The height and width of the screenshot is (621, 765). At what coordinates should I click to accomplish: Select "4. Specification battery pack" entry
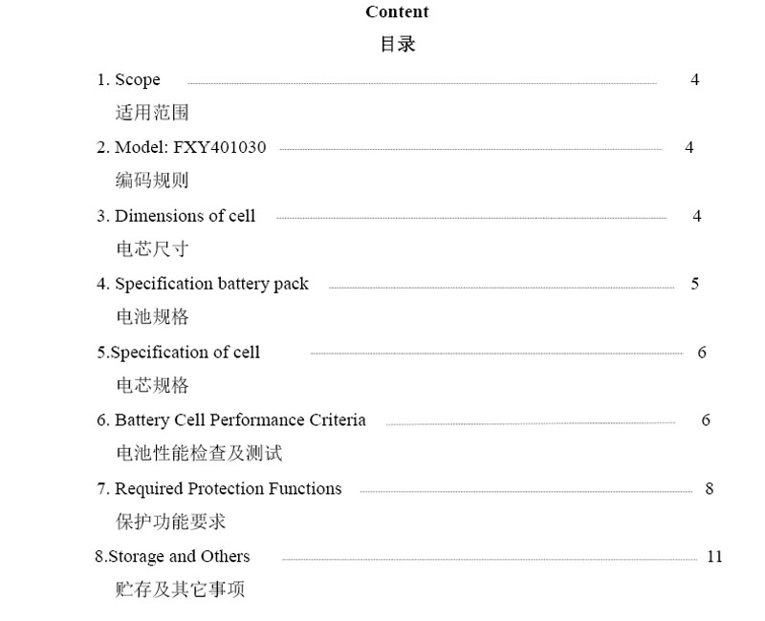tap(202, 284)
